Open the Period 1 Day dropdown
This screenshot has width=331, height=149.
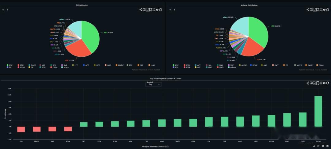pos(154,84)
